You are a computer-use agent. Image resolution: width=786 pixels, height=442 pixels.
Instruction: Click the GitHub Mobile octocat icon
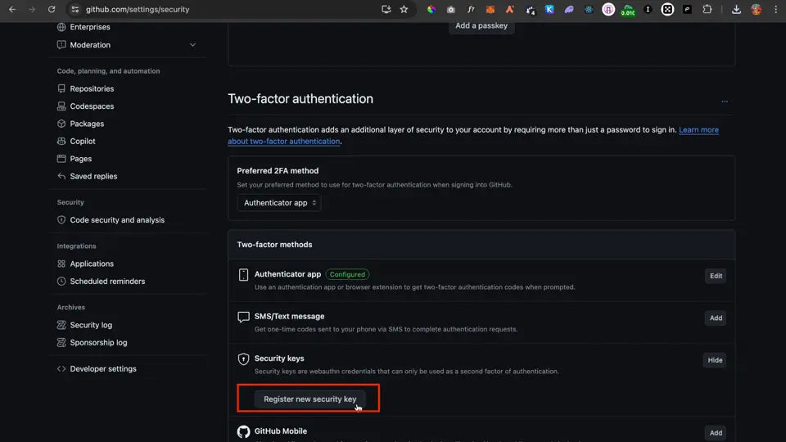click(x=243, y=431)
